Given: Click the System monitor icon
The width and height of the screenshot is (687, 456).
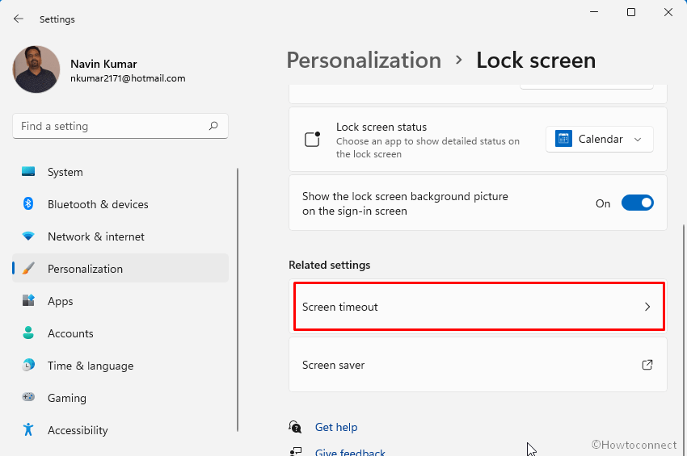Looking at the screenshot, I should 28,172.
